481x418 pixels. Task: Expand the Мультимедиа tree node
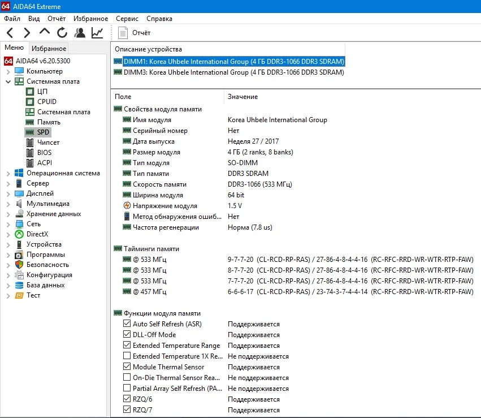click(x=8, y=204)
